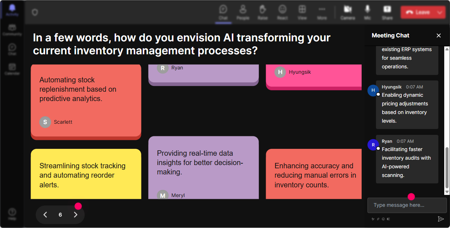This screenshot has height=228, width=450.
Task: Open the Community section
Action: pos(12,30)
